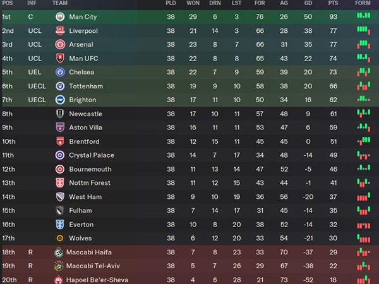Open Crystal Palace team page

[92, 155]
